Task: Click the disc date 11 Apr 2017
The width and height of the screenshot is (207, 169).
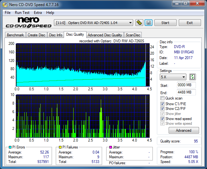Action: tap(183, 58)
